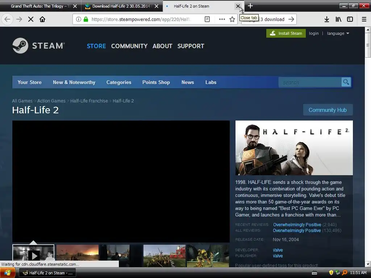Click the Steam search magnifier icon
This screenshot has width=371, height=278.
click(346, 82)
